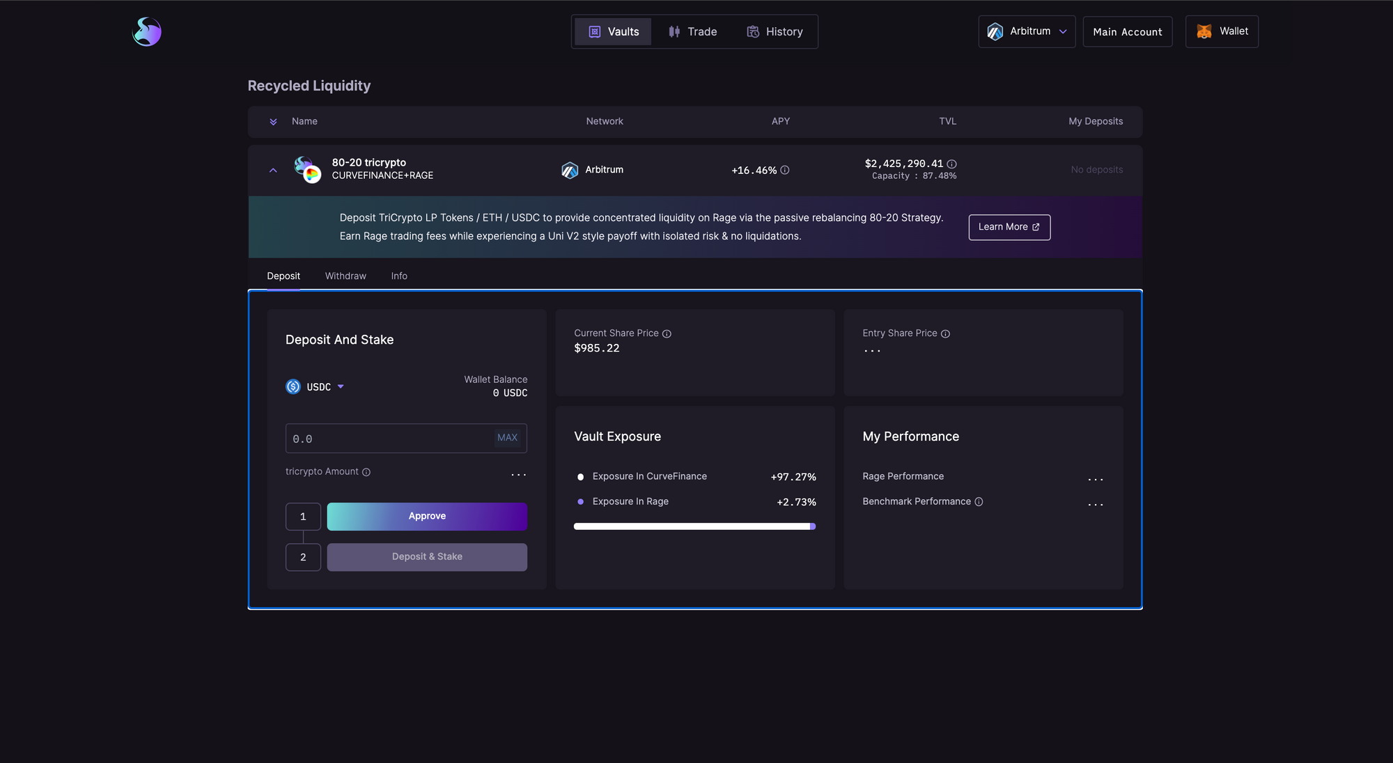Click the Current Share Price info icon
The image size is (1393, 763).
click(667, 333)
